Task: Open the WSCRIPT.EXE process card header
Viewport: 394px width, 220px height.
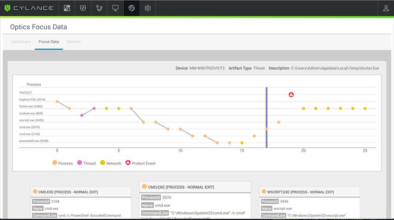Action: click(x=309, y=192)
